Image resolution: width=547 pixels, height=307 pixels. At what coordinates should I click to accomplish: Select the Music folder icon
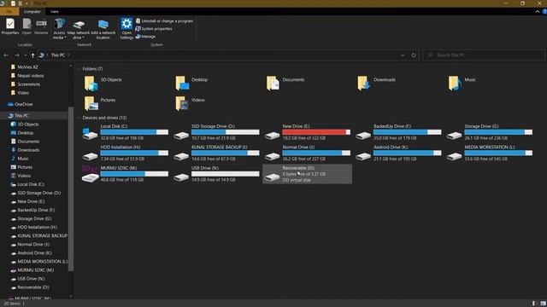pyautogui.click(x=455, y=84)
